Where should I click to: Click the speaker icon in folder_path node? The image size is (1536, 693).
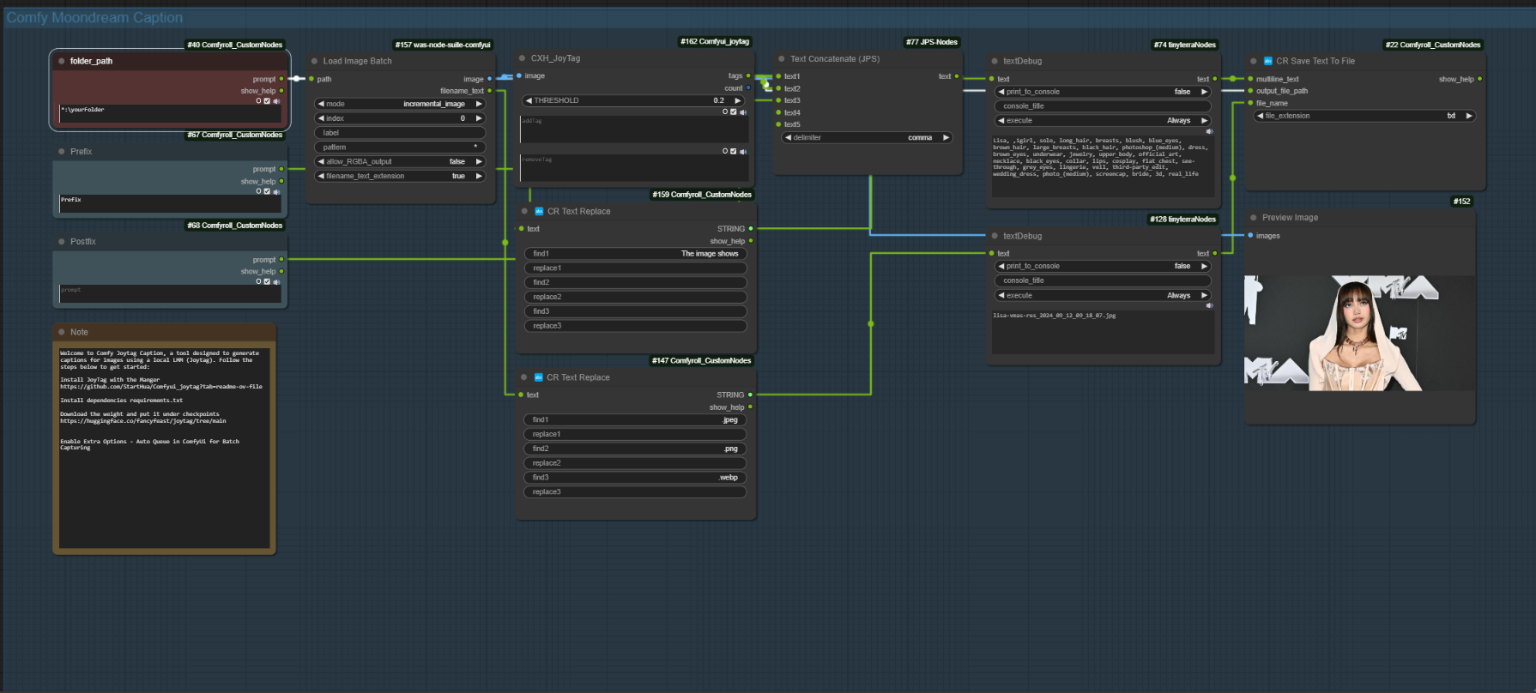click(x=276, y=101)
